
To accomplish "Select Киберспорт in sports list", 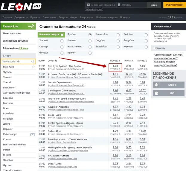I will click(x=10, y=134).
